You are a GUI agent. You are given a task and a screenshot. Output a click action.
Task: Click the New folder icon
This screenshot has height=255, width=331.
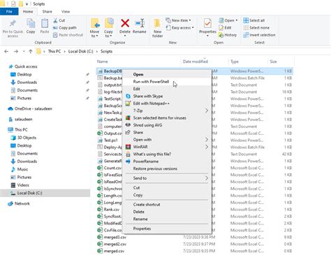[157, 23]
